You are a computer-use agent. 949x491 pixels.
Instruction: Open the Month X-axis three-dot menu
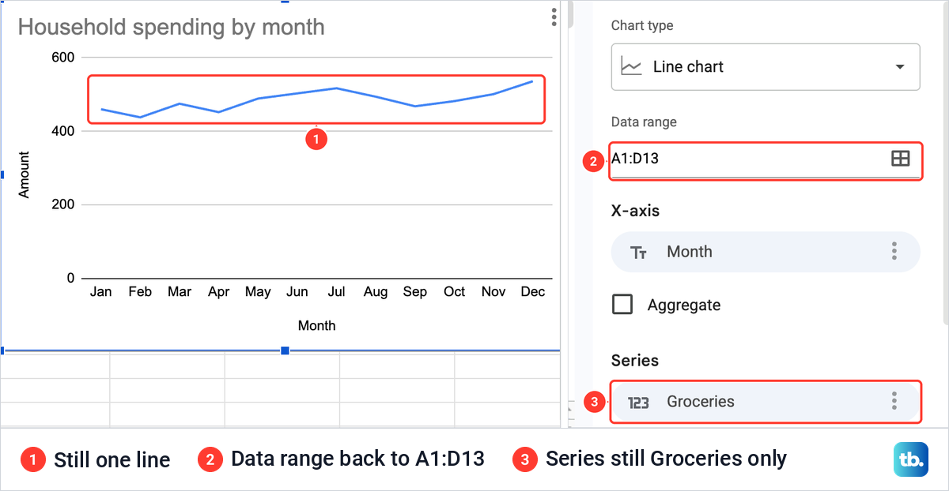[894, 252]
